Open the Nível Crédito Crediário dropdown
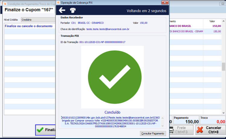Viewport: 226px width, 139px height. 38,20
